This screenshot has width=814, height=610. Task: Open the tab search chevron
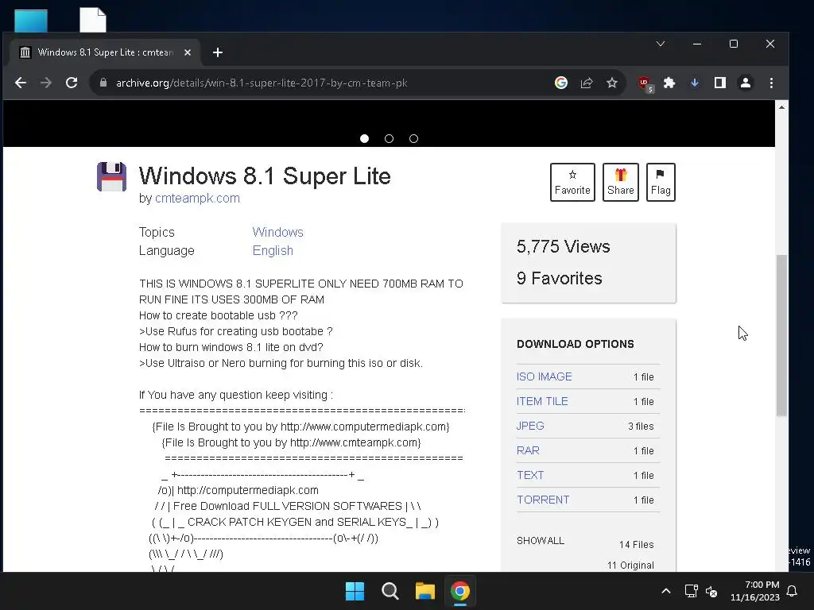click(x=661, y=44)
